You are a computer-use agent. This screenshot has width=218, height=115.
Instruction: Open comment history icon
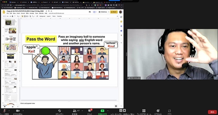pos(90,12)
